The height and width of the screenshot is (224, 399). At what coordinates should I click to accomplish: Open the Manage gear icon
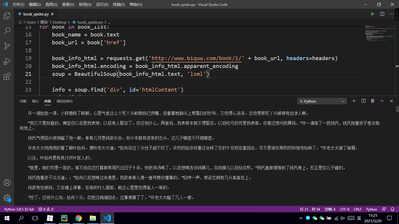(x=7, y=198)
